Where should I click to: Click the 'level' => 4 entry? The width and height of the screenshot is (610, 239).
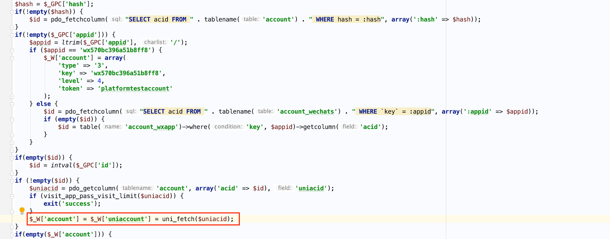81,81
